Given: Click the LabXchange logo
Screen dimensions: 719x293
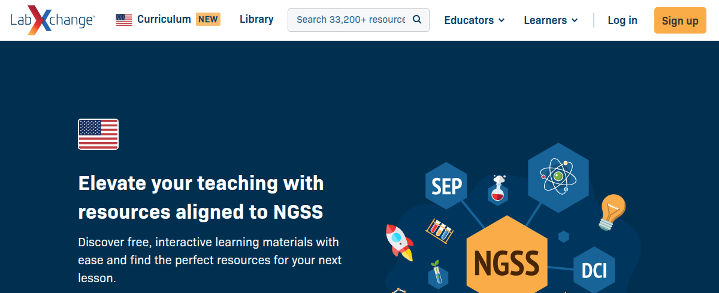Looking at the screenshot, I should 52,20.
